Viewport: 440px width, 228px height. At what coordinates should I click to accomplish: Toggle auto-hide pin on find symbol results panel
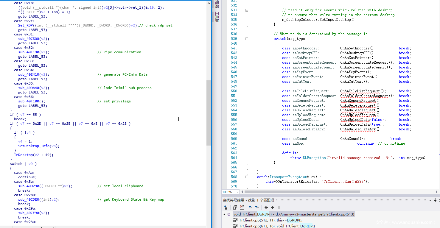click(x=435, y=200)
